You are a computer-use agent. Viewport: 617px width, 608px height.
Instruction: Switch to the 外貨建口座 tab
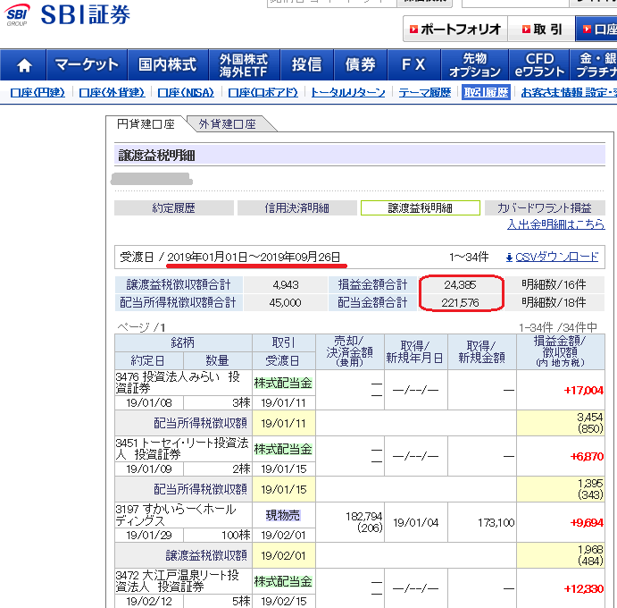228,124
